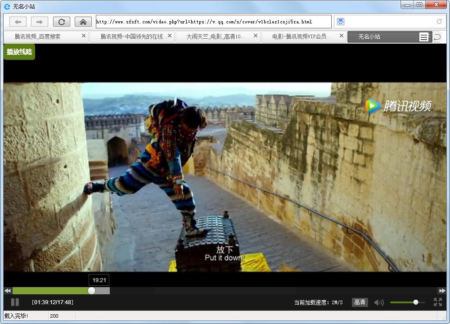This screenshot has width=450, height=324.
Task: Click the search input box
Action: 390,22
